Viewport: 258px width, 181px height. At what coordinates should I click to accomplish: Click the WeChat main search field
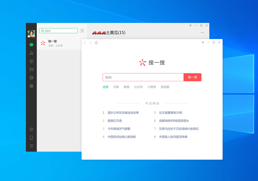[x=58, y=31]
